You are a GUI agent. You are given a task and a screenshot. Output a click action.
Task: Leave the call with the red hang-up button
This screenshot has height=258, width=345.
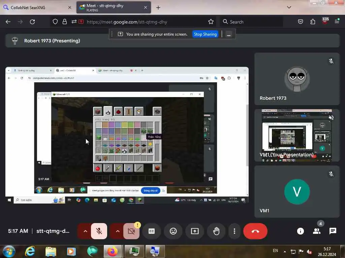255,231
